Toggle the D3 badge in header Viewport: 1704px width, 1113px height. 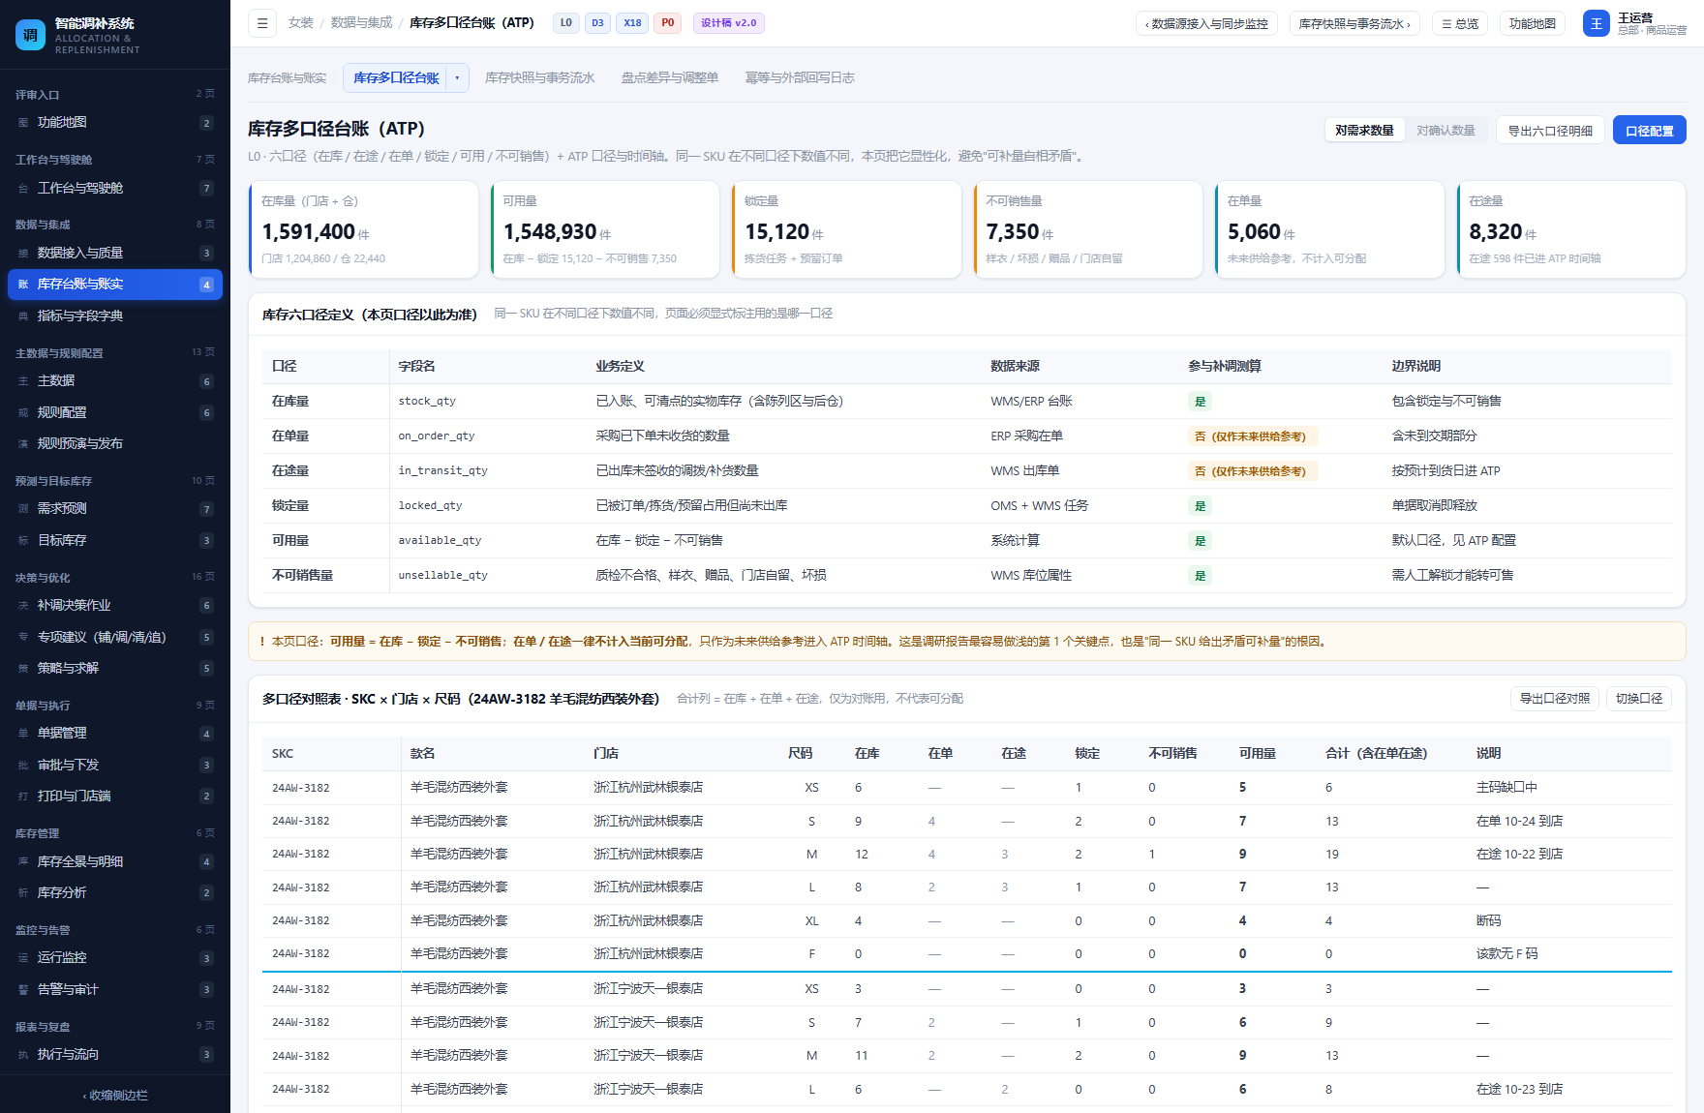597,23
